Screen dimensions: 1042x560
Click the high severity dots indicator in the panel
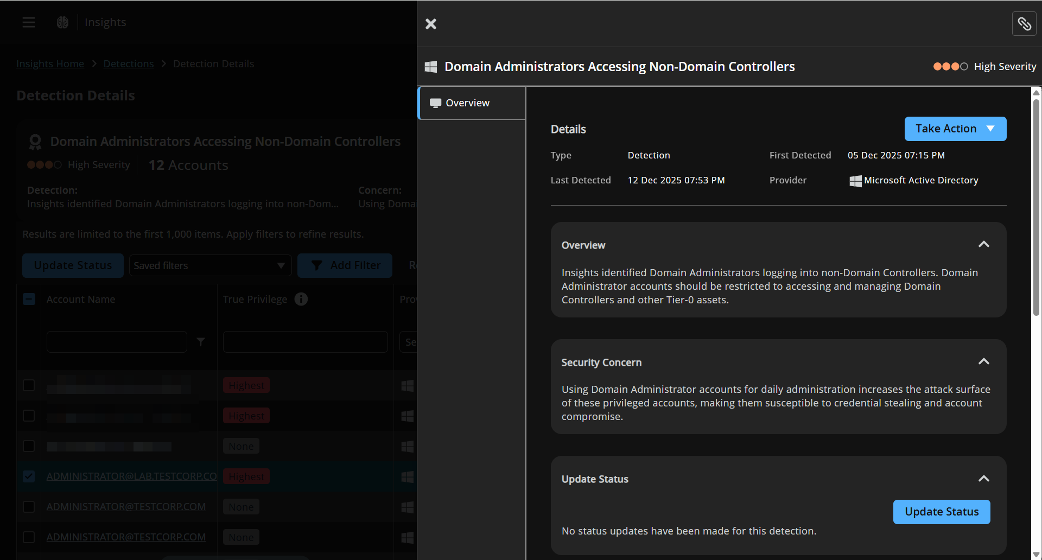click(950, 67)
